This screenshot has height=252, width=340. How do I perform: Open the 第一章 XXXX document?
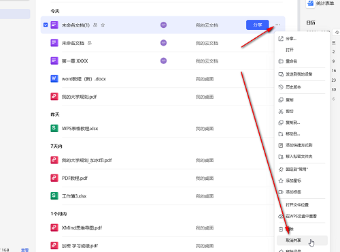pyautogui.click(x=75, y=61)
